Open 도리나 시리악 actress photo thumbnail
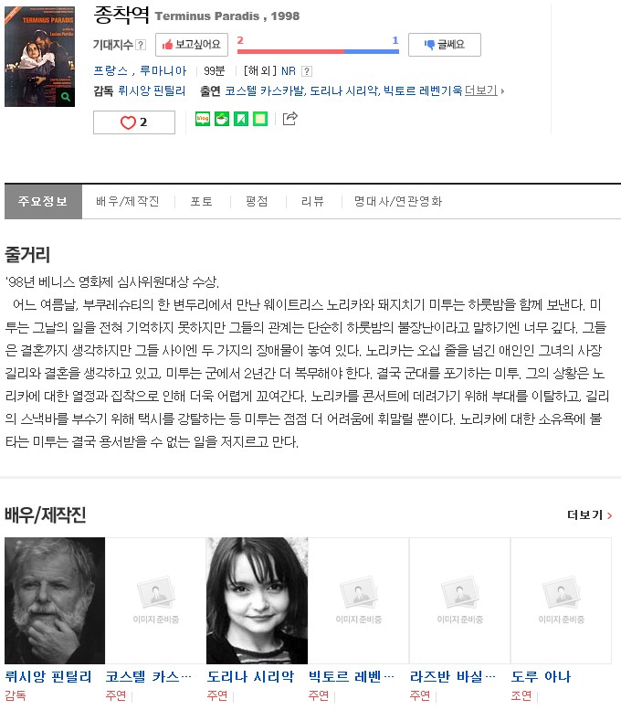The width and height of the screenshot is (621, 710). 258,600
